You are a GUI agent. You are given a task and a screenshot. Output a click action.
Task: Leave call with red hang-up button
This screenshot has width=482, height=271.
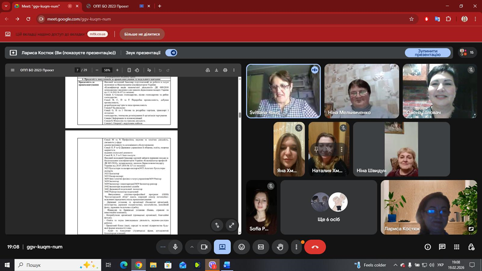tap(315, 247)
